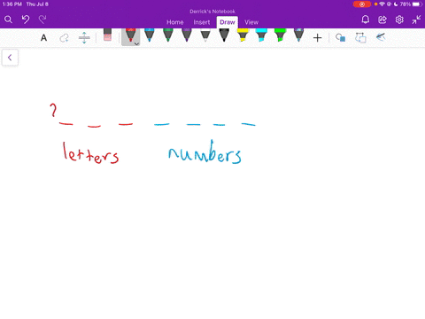This screenshot has width=425, height=319.
Task: Select the galaxy ink pen
Action: click(298, 35)
